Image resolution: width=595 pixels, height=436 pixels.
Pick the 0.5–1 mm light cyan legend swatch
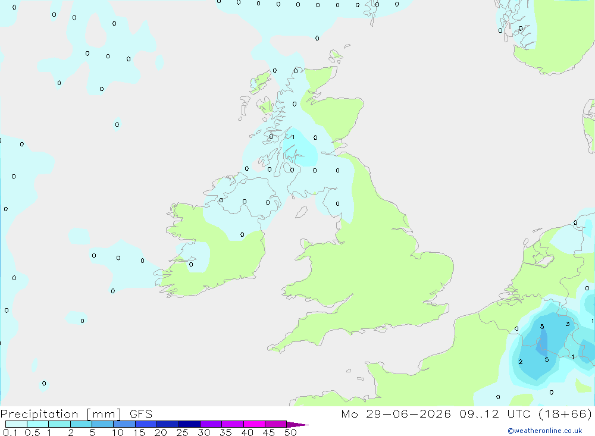(x=38, y=424)
